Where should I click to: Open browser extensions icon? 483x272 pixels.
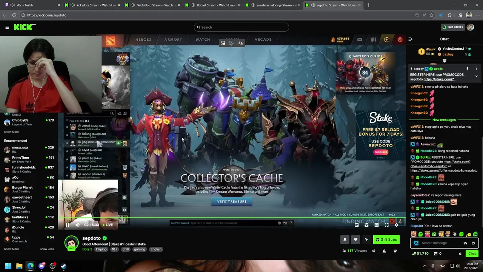point(450,15)
